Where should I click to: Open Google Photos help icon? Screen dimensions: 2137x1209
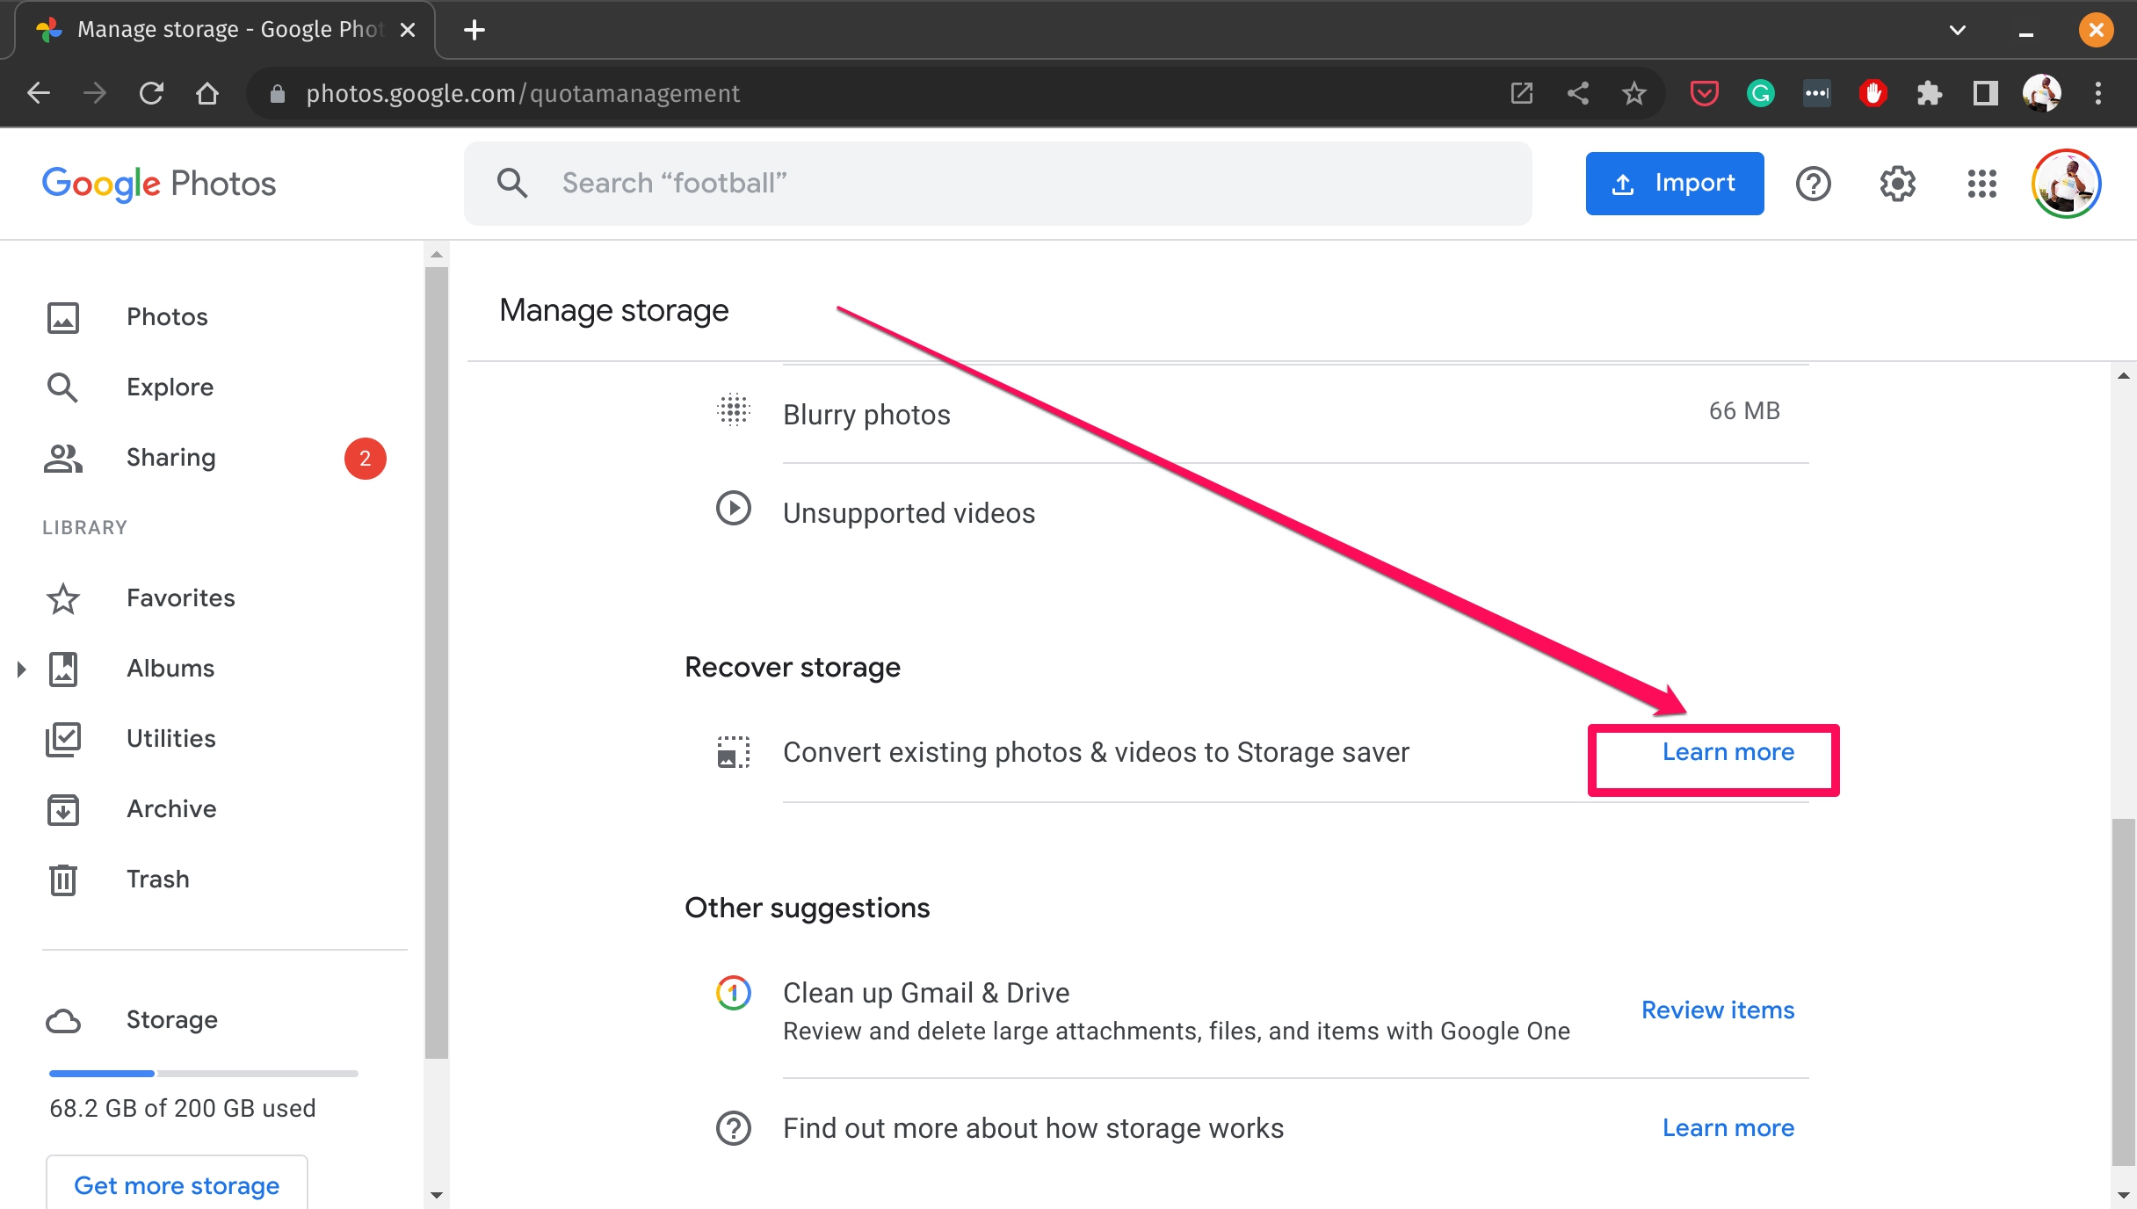1813,184
